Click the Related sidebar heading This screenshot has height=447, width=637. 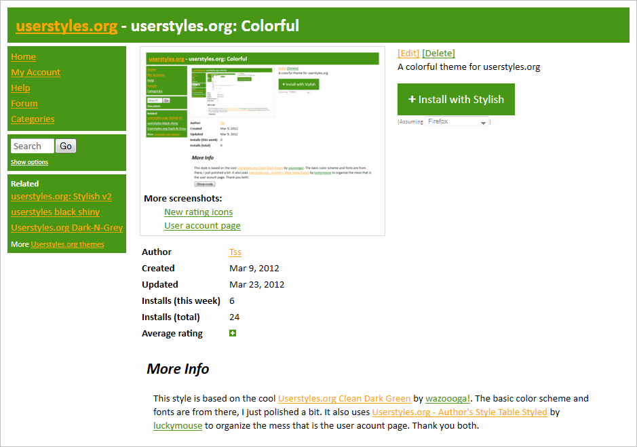(x=25, y=184)
